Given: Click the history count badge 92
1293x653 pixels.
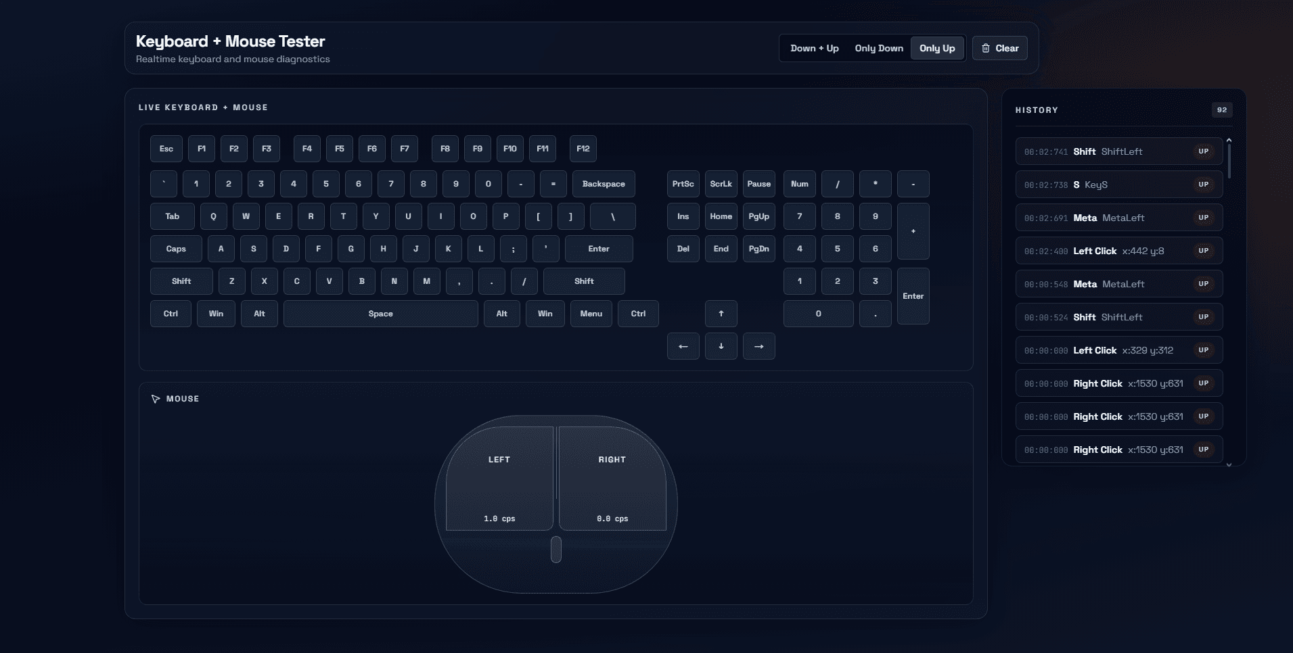Looking at the screenshot, I should (x=1222, y=110).
